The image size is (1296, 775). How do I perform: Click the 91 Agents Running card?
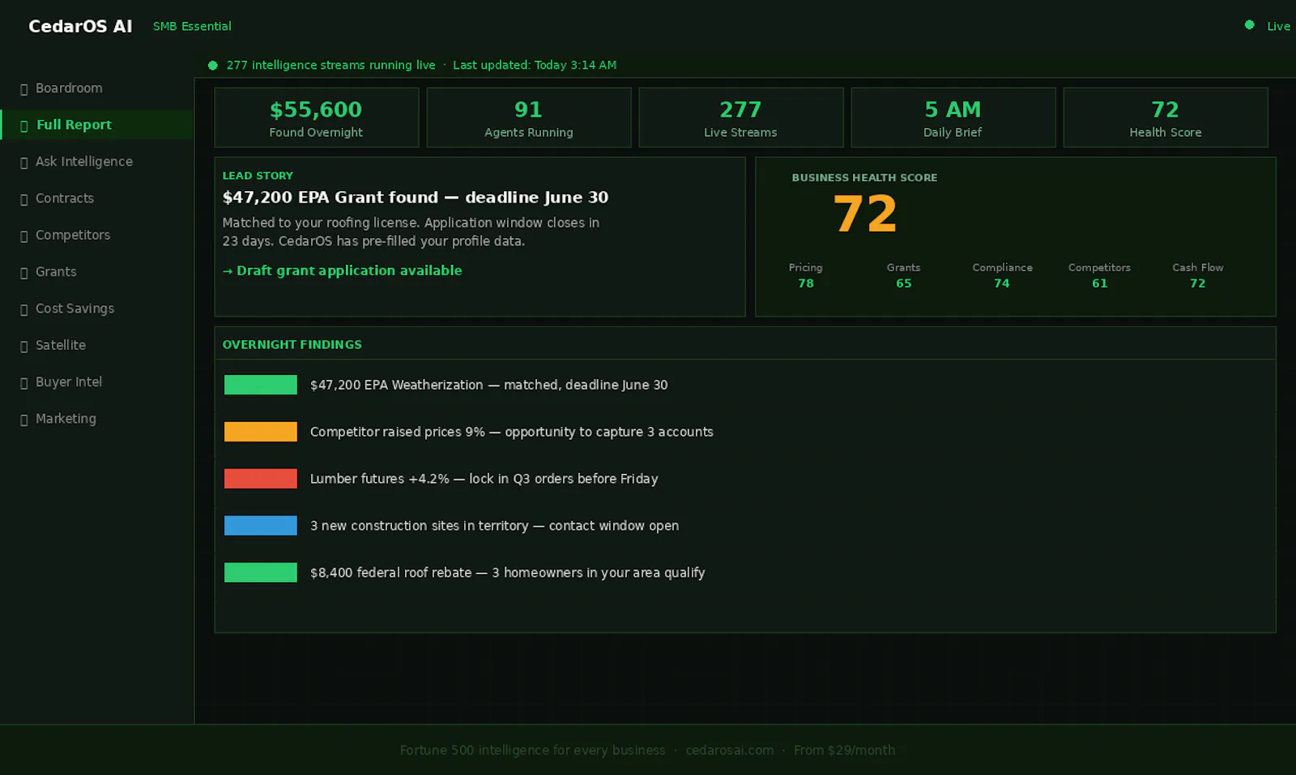coord(529,117)
